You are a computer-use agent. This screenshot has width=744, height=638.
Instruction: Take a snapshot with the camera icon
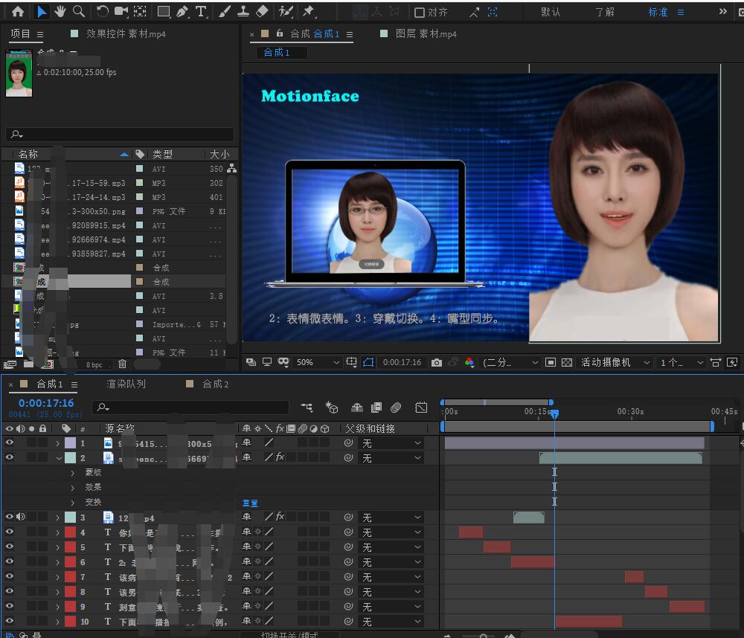pyautogui.click(x=437, y=363)
